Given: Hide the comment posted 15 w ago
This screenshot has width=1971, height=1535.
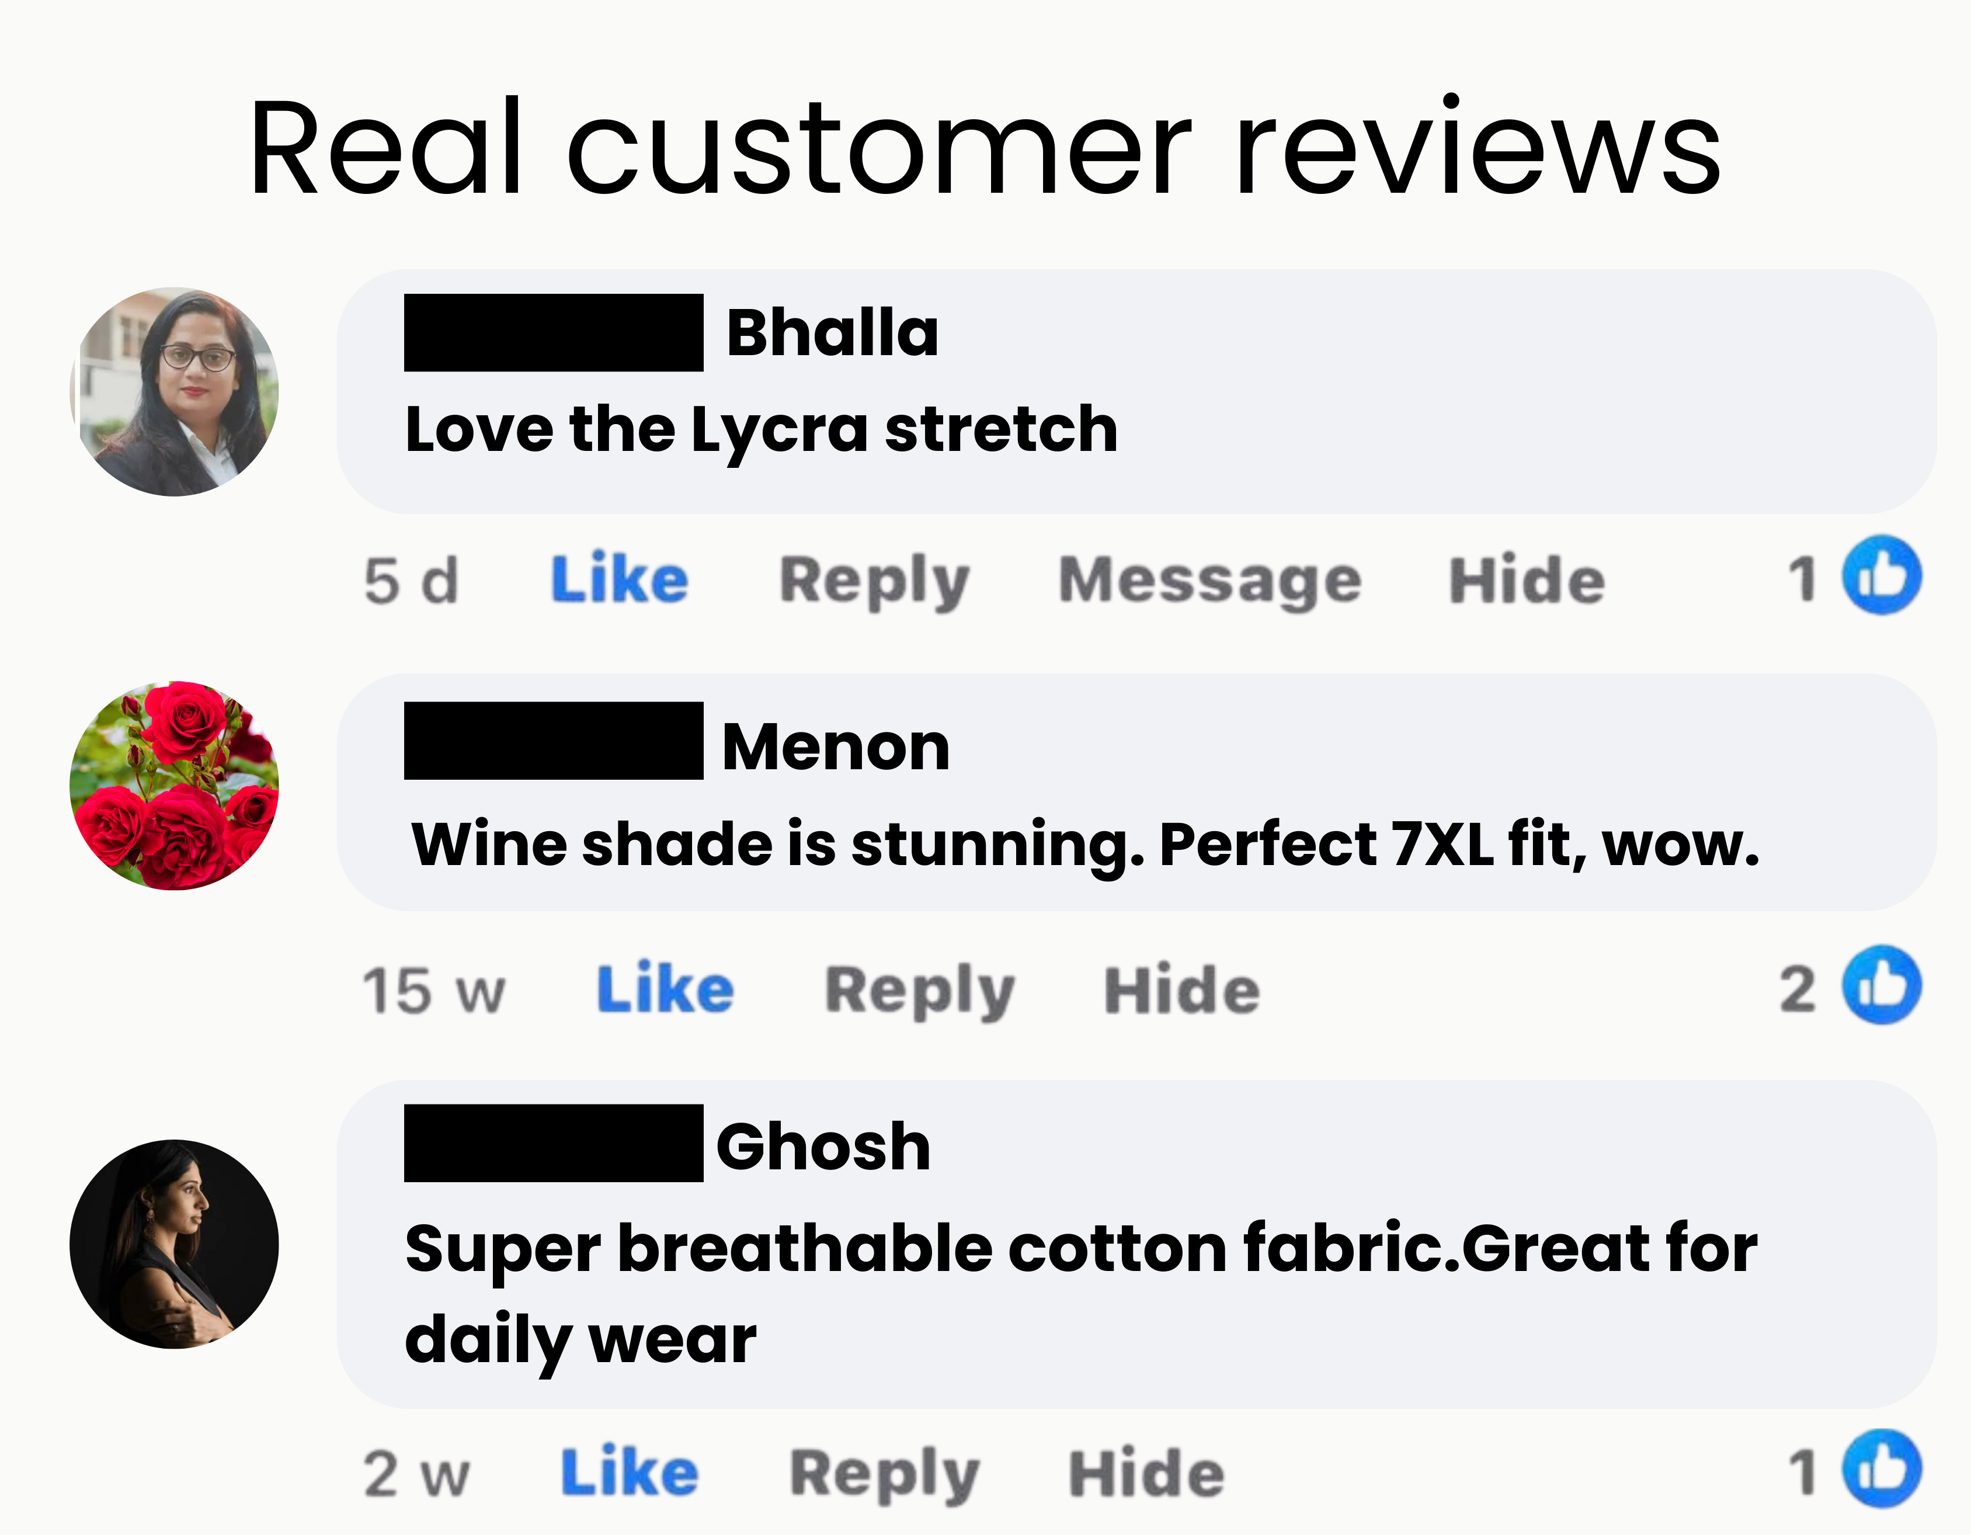Looking at the screenshot, I should point(1182,990).
